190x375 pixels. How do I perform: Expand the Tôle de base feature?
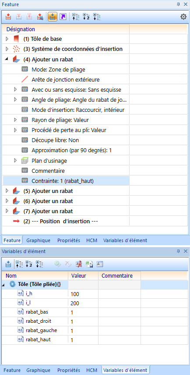[x=7, y=39]
